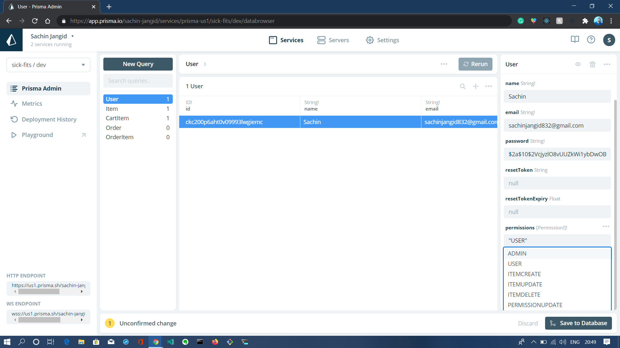The image size is (620, 348).
Task: Delete the User record with trash icon
Action: [x=592, y=64]
